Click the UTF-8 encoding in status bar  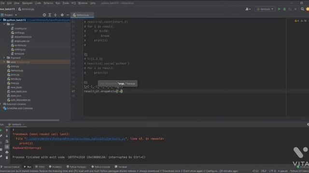(272, 171)
